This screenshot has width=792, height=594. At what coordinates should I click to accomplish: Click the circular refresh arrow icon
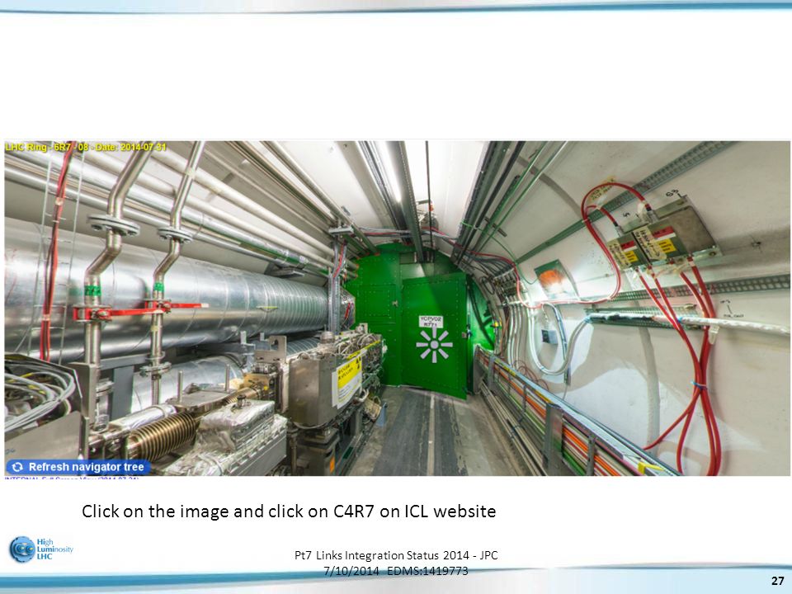[x=17, y=467]
